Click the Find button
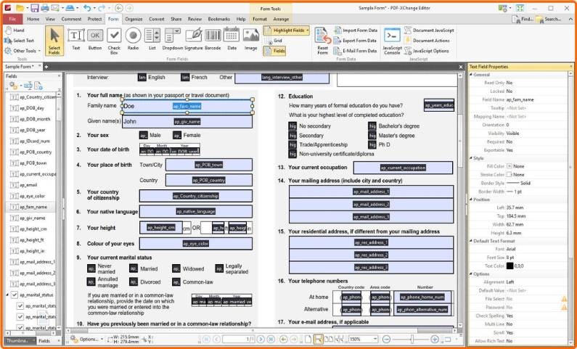This screenshot has width=577, height=349. 523,19
